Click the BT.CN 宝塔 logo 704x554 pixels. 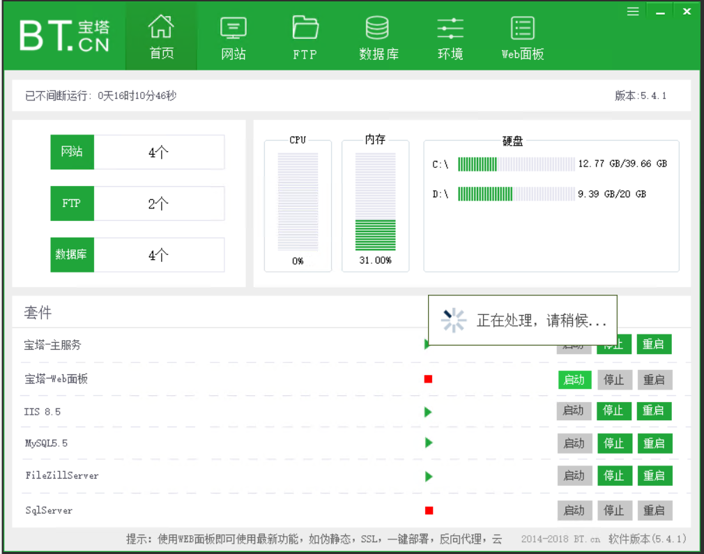pyautogui.click(x=64, y=36)
